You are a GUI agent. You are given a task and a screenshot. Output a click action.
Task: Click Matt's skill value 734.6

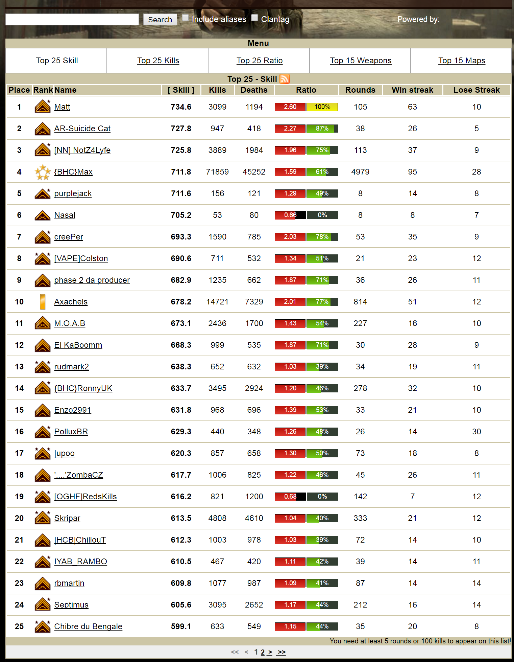pos(181,107)
